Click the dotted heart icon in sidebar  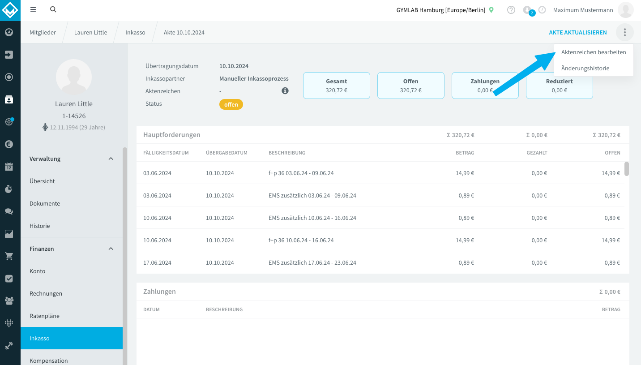(x=9, y=323)
